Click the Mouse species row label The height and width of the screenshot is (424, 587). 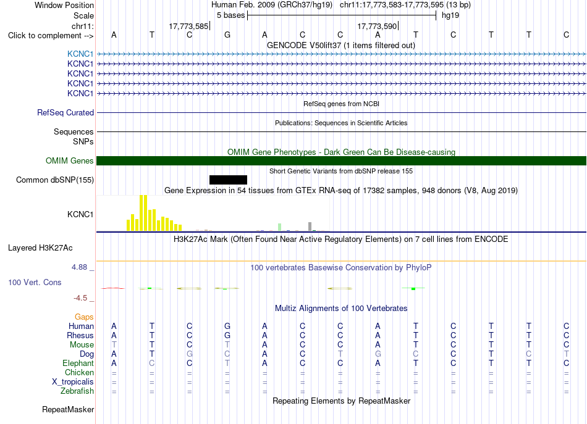click(82, 345)
